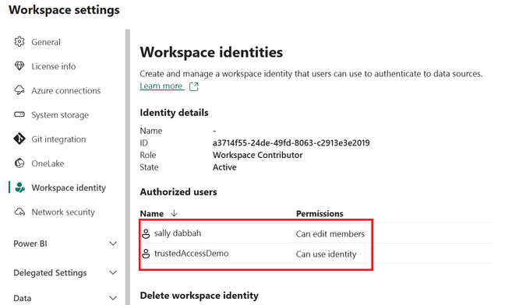Click the Permissions column header
The image size is (505, 305).
click(x=320, y=214)
